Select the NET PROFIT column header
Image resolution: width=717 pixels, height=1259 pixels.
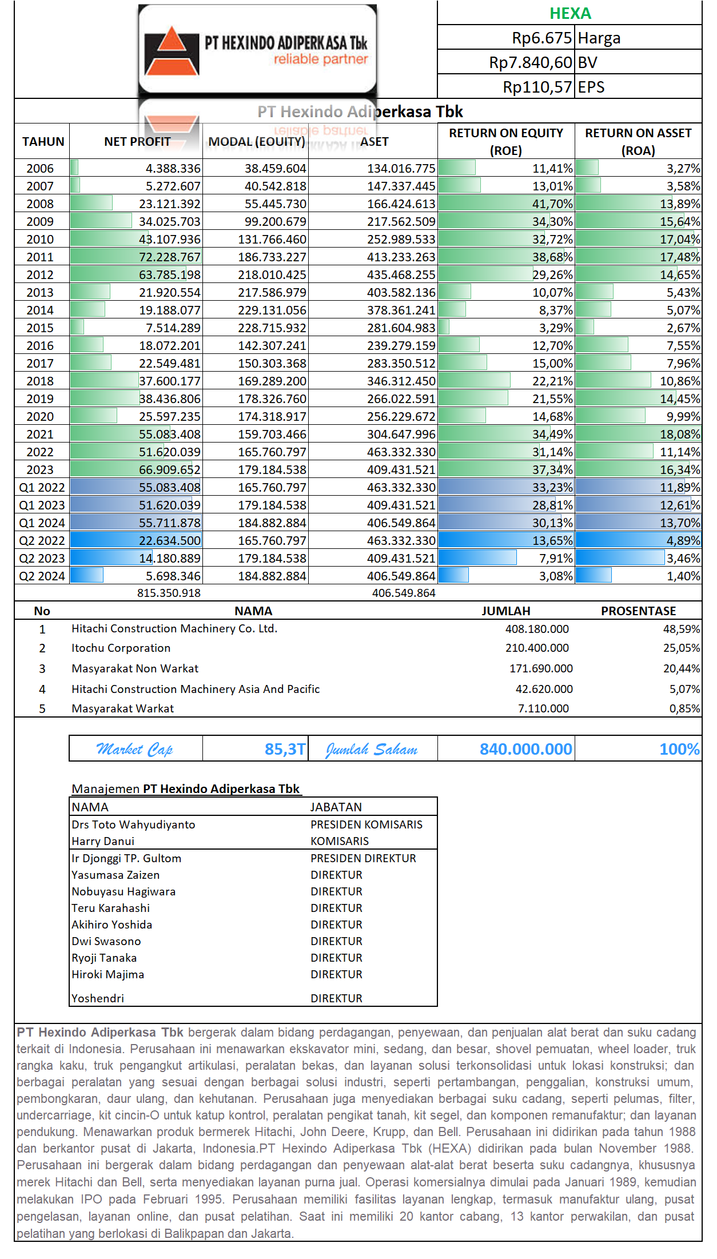click(137, 142)
